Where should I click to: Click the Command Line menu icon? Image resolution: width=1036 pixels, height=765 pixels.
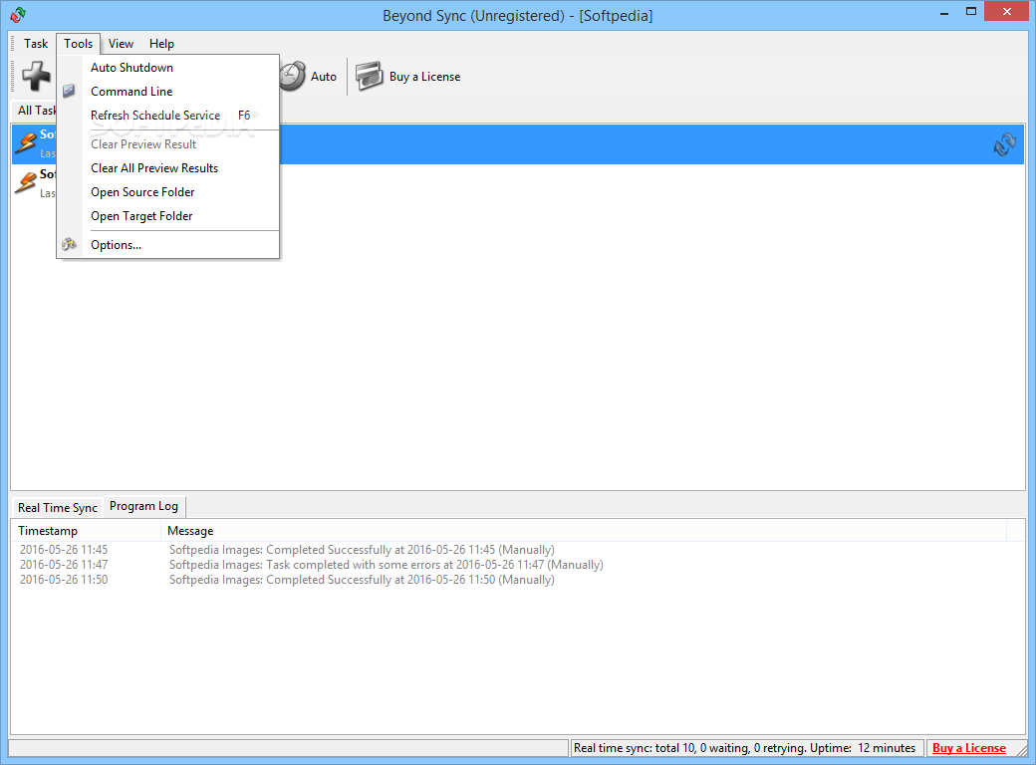[70, 92]
